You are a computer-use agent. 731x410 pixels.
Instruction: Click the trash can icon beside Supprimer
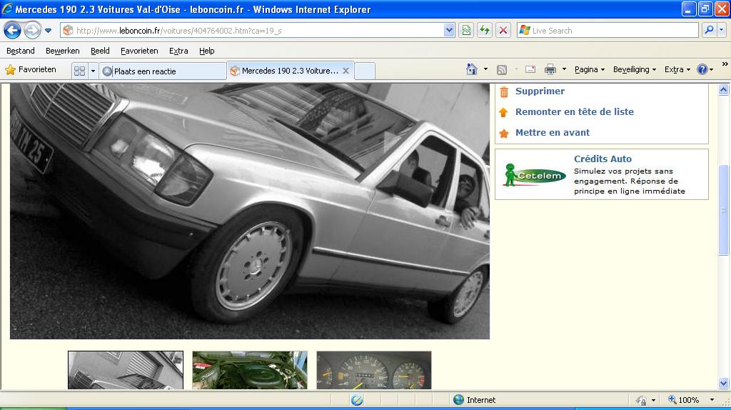pos(504,92)
